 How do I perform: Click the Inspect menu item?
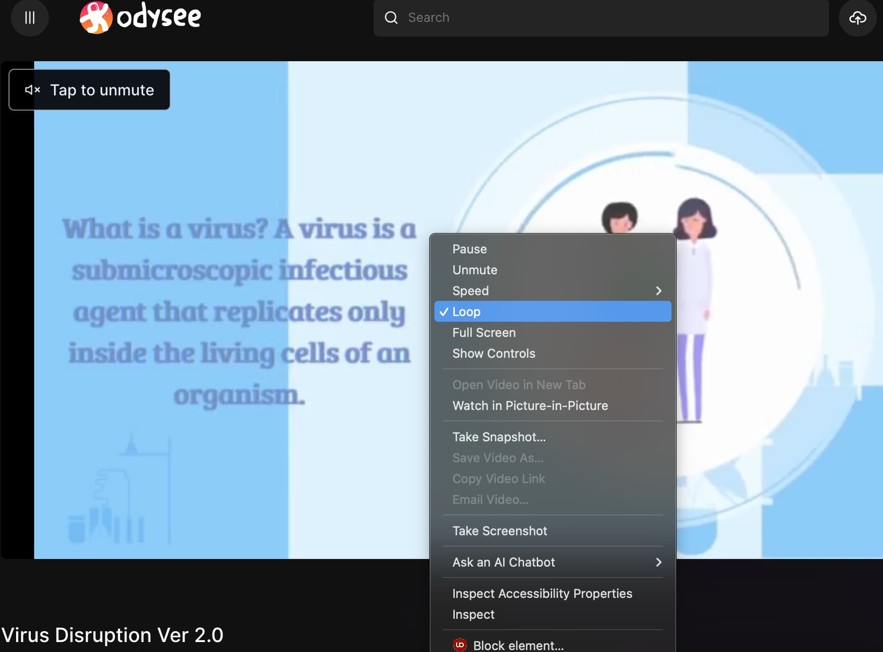click(x=473, y=615)
